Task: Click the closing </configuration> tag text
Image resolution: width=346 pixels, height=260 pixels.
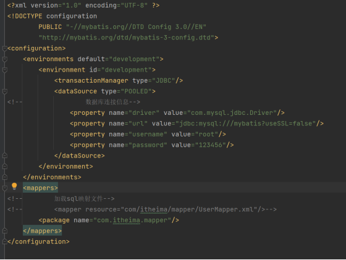Action: pyautogui.click(x=38, y=241)
